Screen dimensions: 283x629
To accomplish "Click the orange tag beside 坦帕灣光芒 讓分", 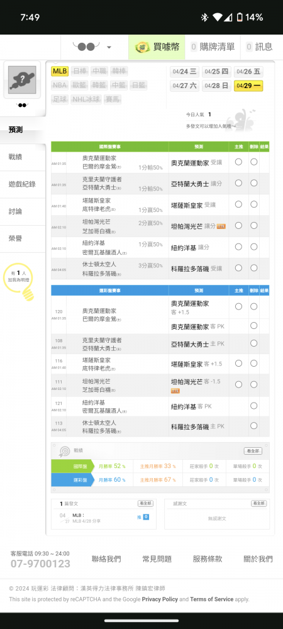I will tap(221, 226).
